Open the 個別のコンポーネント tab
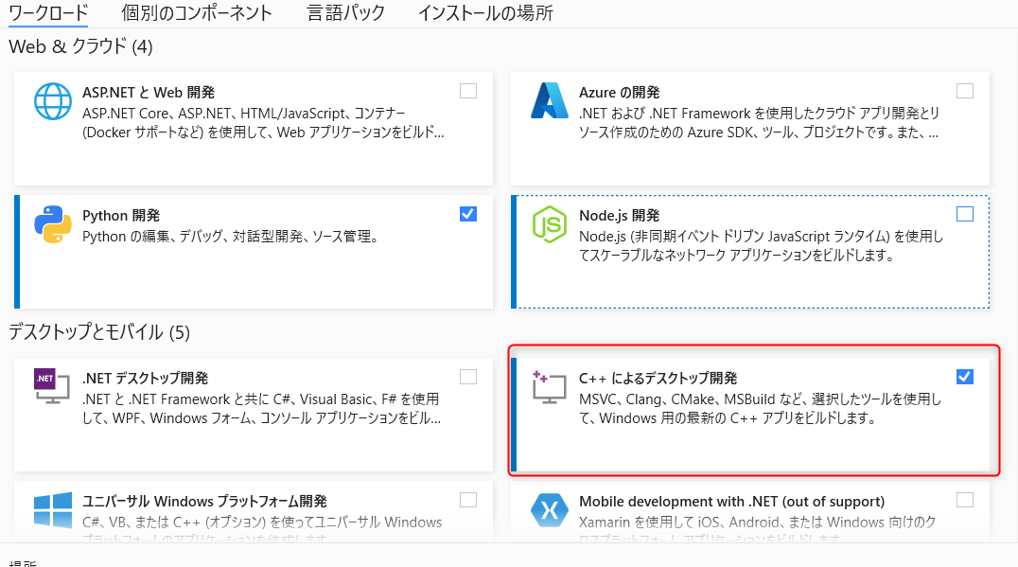Viewport: 1018px width, 567px height. 197,13
